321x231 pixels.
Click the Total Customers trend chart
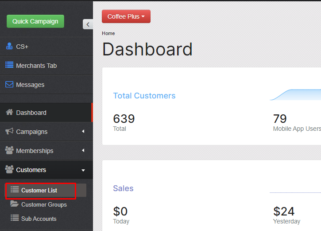click(295, 95)
